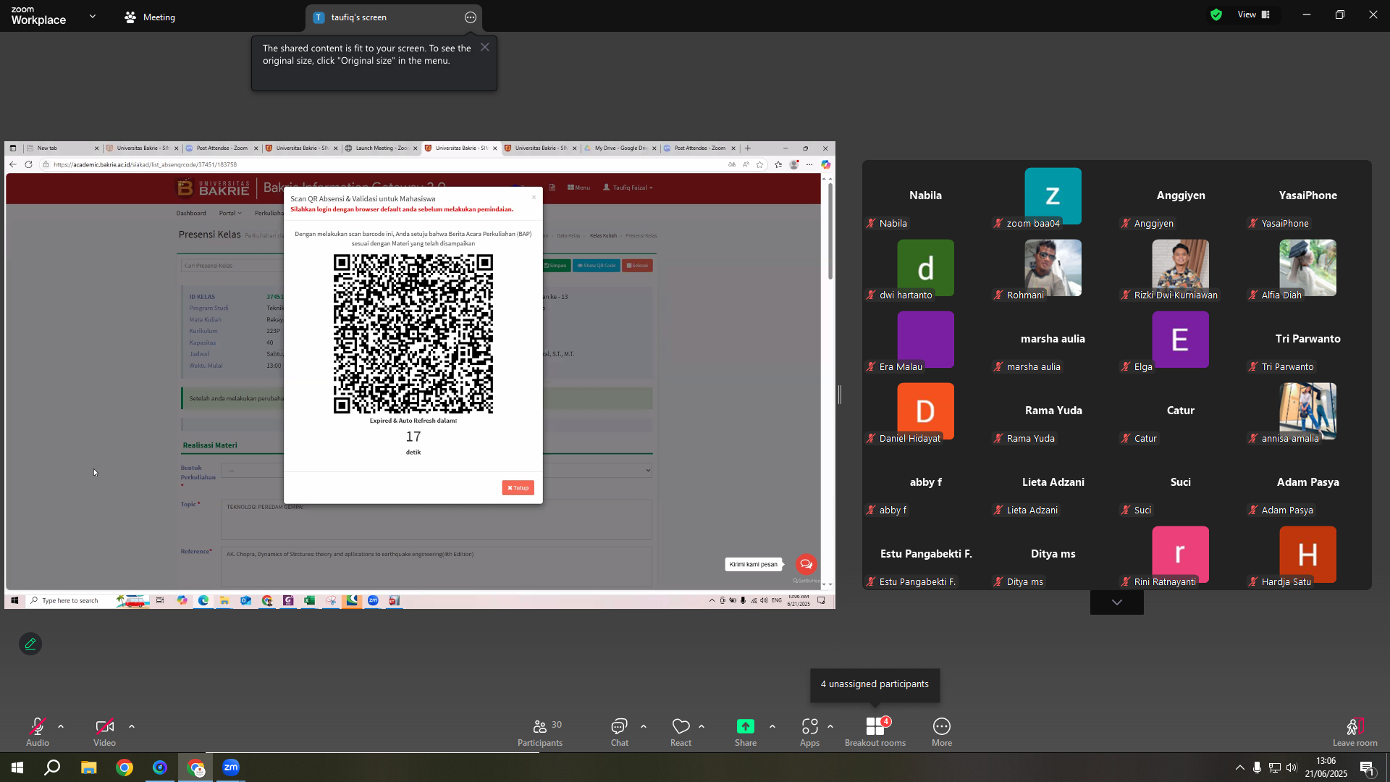Open the Chat panel

coord(619,732)
